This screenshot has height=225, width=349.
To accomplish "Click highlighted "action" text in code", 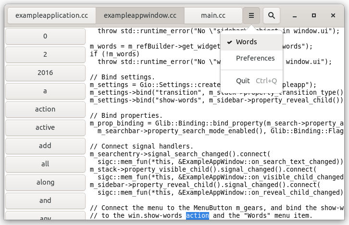I will (x=197, y=216).
